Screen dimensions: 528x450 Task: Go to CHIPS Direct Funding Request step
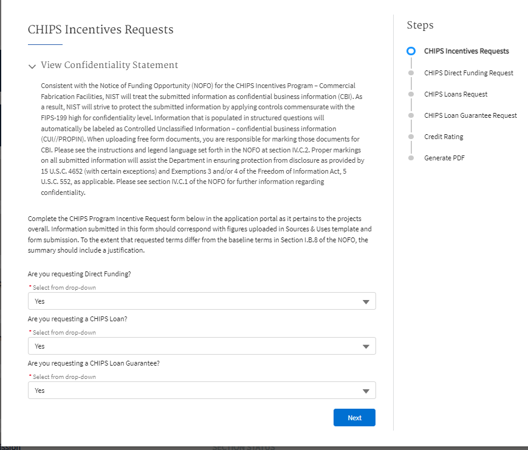pyautogui.click(x=468, y=73)
